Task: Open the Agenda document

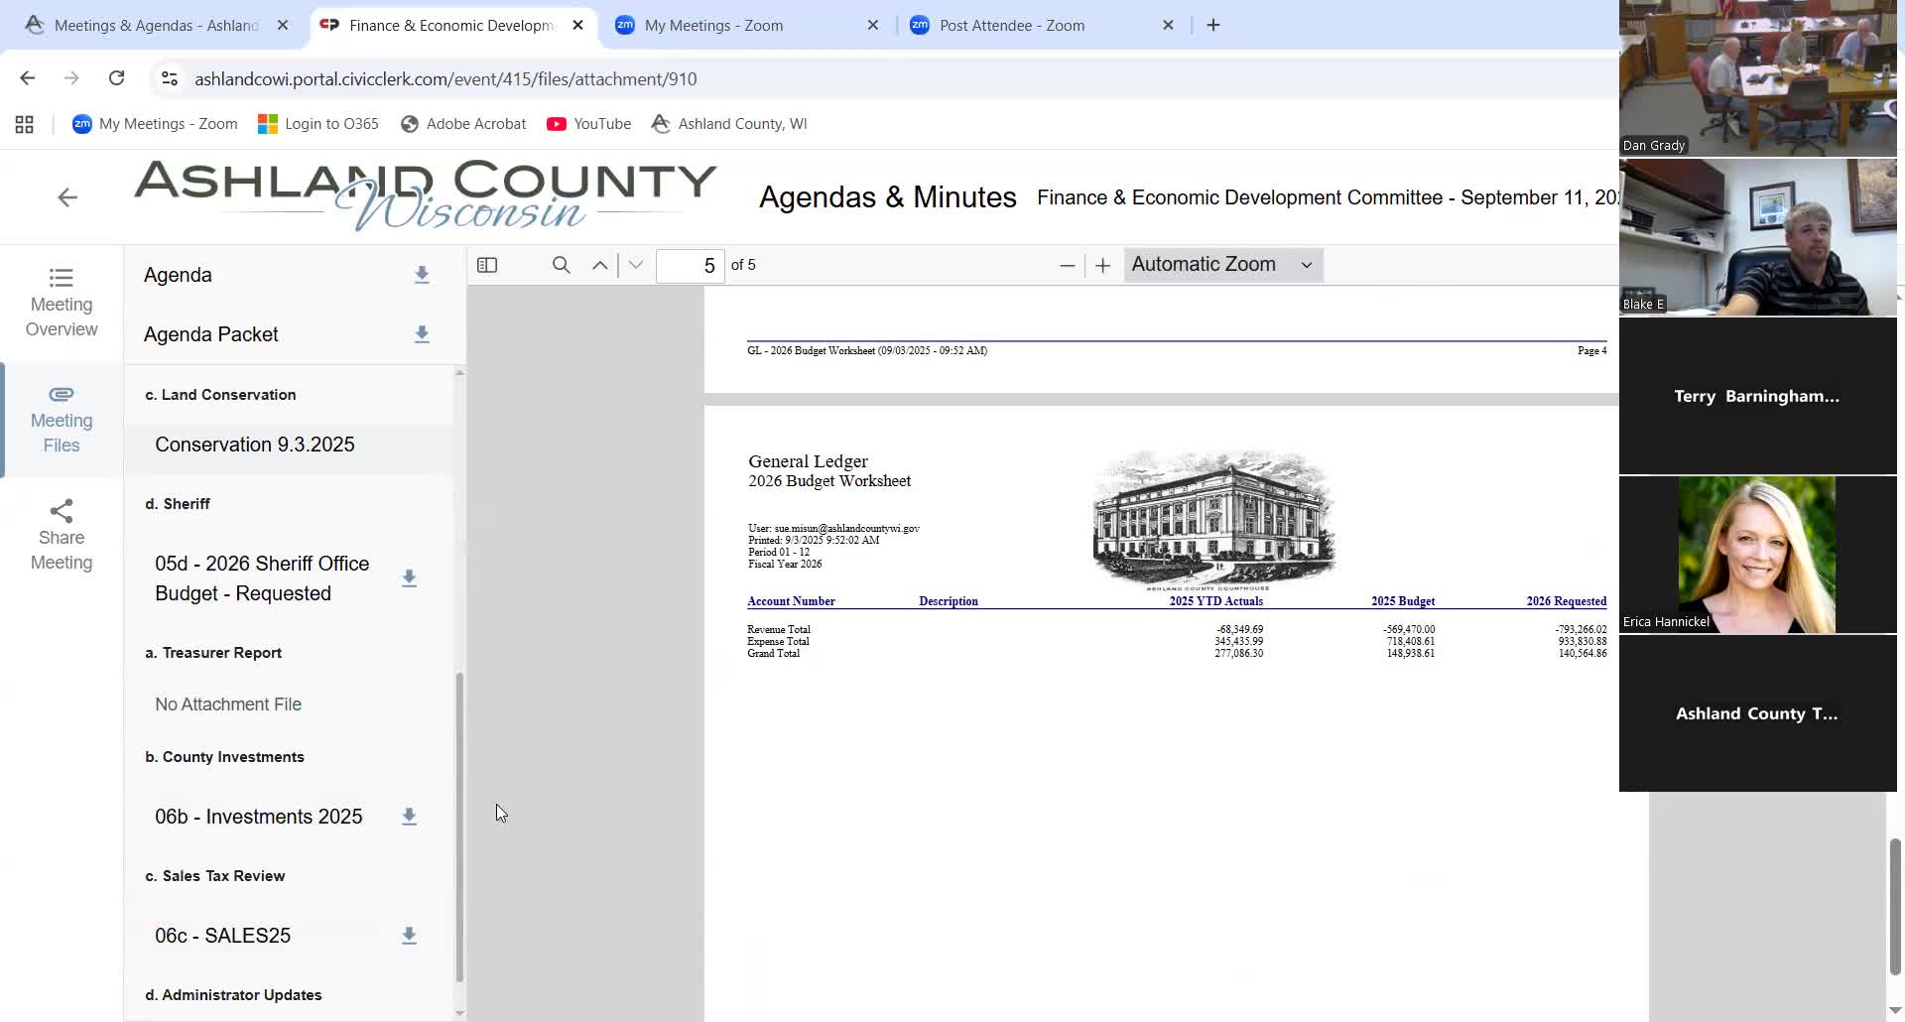Action: 178,275
